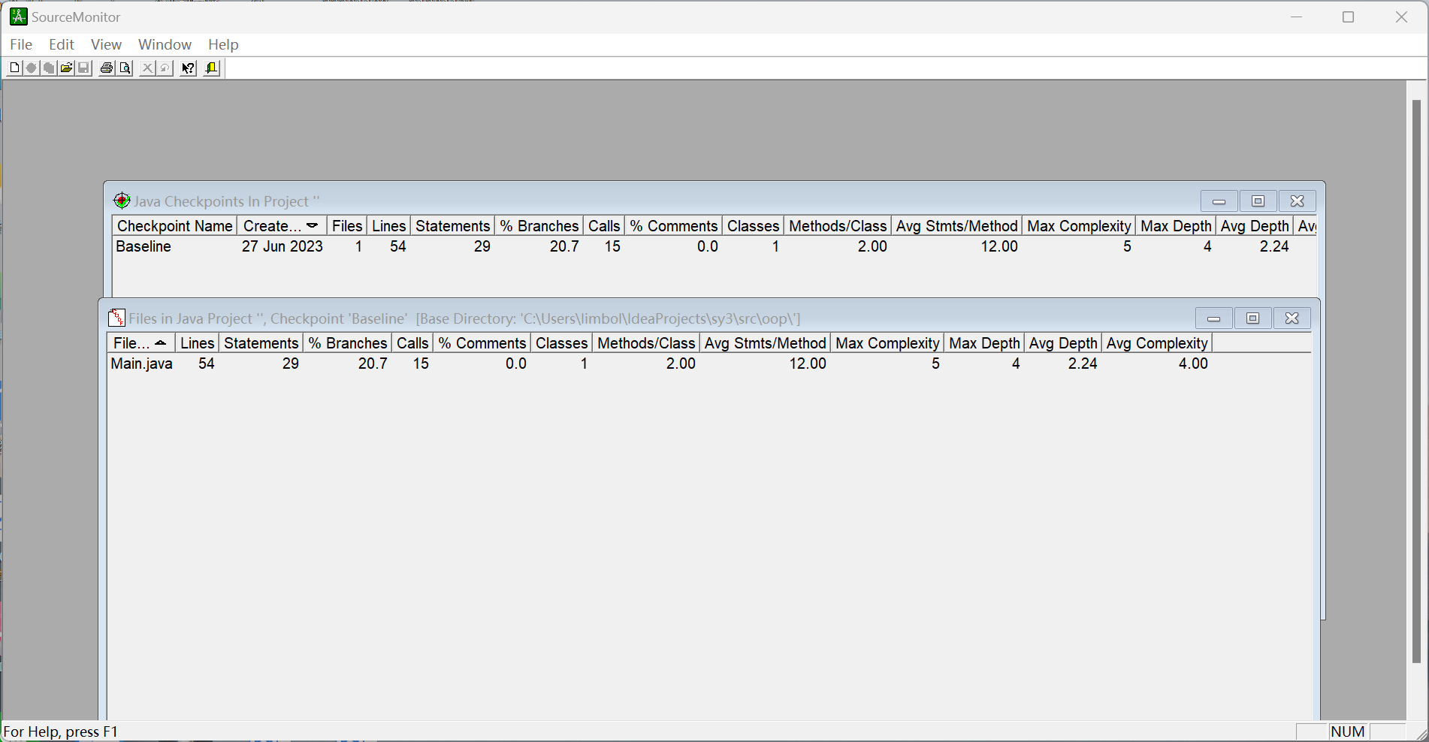Sort by Methods/Class in the Files window
The width and height of the screenshot is (1429, 742).
pos(646,343)
